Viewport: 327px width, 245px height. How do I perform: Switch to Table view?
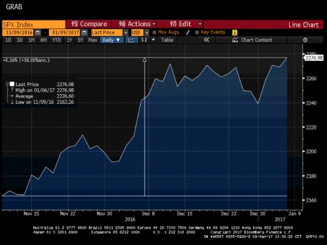click(x=167, y=40)
